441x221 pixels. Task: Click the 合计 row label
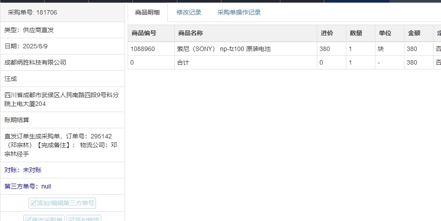[183, 62]
